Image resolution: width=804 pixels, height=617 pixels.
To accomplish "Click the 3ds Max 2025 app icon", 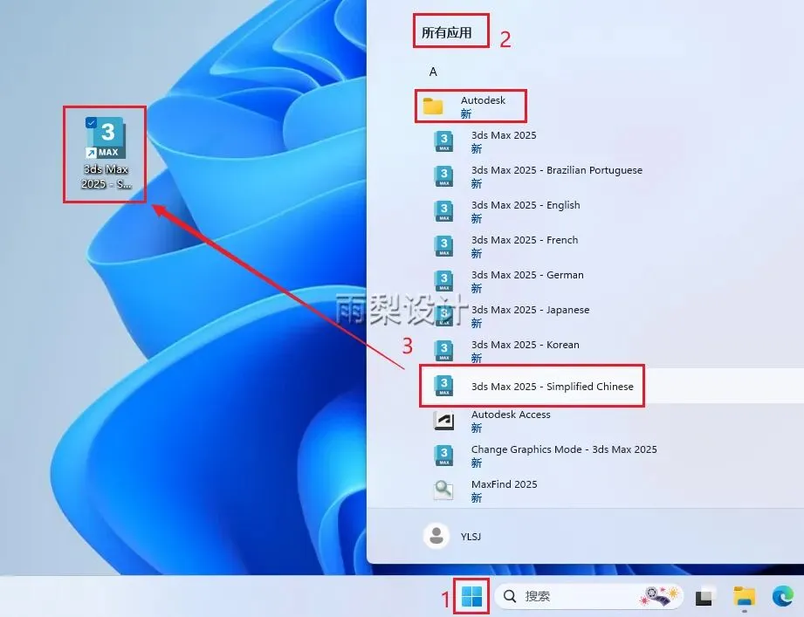I will (443, 141).
